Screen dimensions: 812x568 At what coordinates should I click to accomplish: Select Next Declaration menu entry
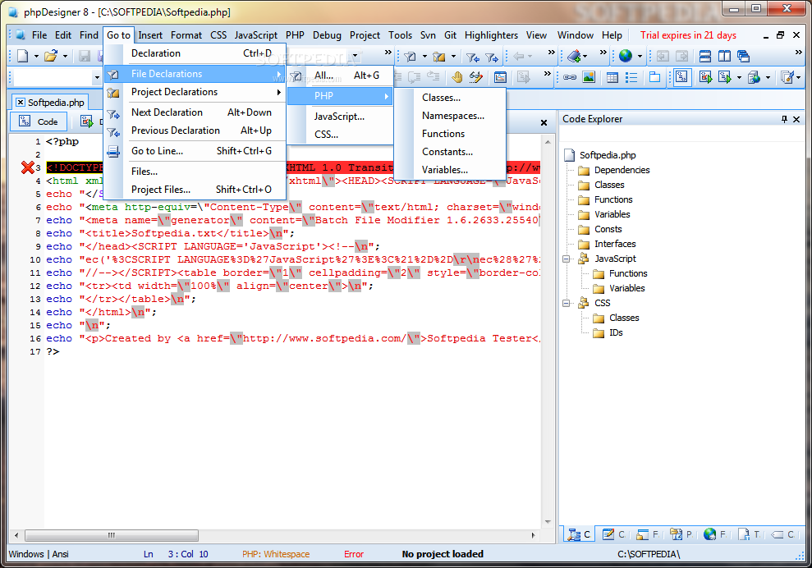pyautogui.click(x=195, y=112)
